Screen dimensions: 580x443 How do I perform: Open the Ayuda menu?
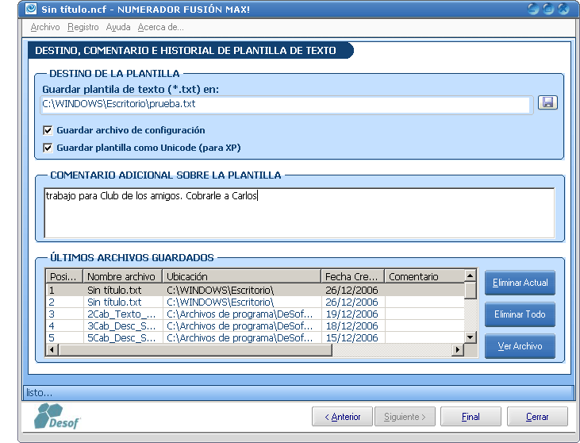(x=118, y=27)
